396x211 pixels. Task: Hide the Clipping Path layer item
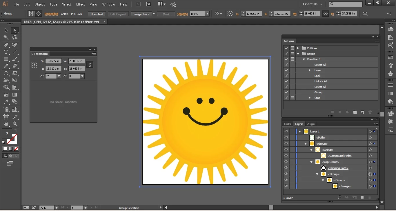click(x=286, y=168)
